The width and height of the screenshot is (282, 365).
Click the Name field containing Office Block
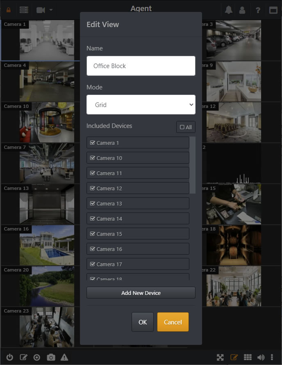tap(141, 66)
